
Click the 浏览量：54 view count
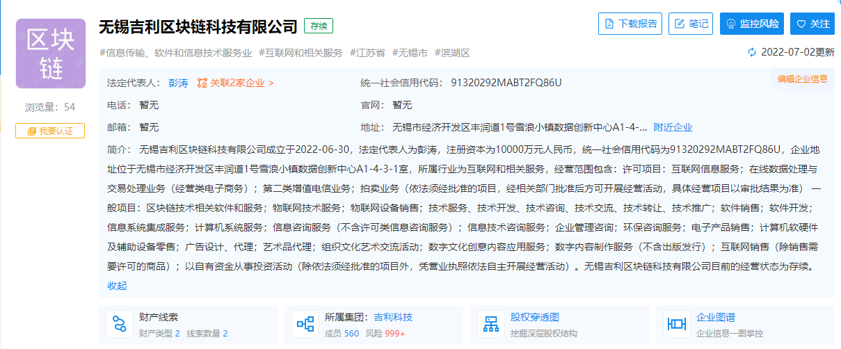50,107
